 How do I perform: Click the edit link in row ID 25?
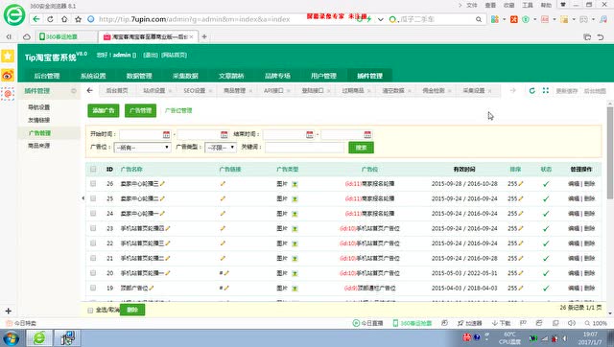pos(574,198)
